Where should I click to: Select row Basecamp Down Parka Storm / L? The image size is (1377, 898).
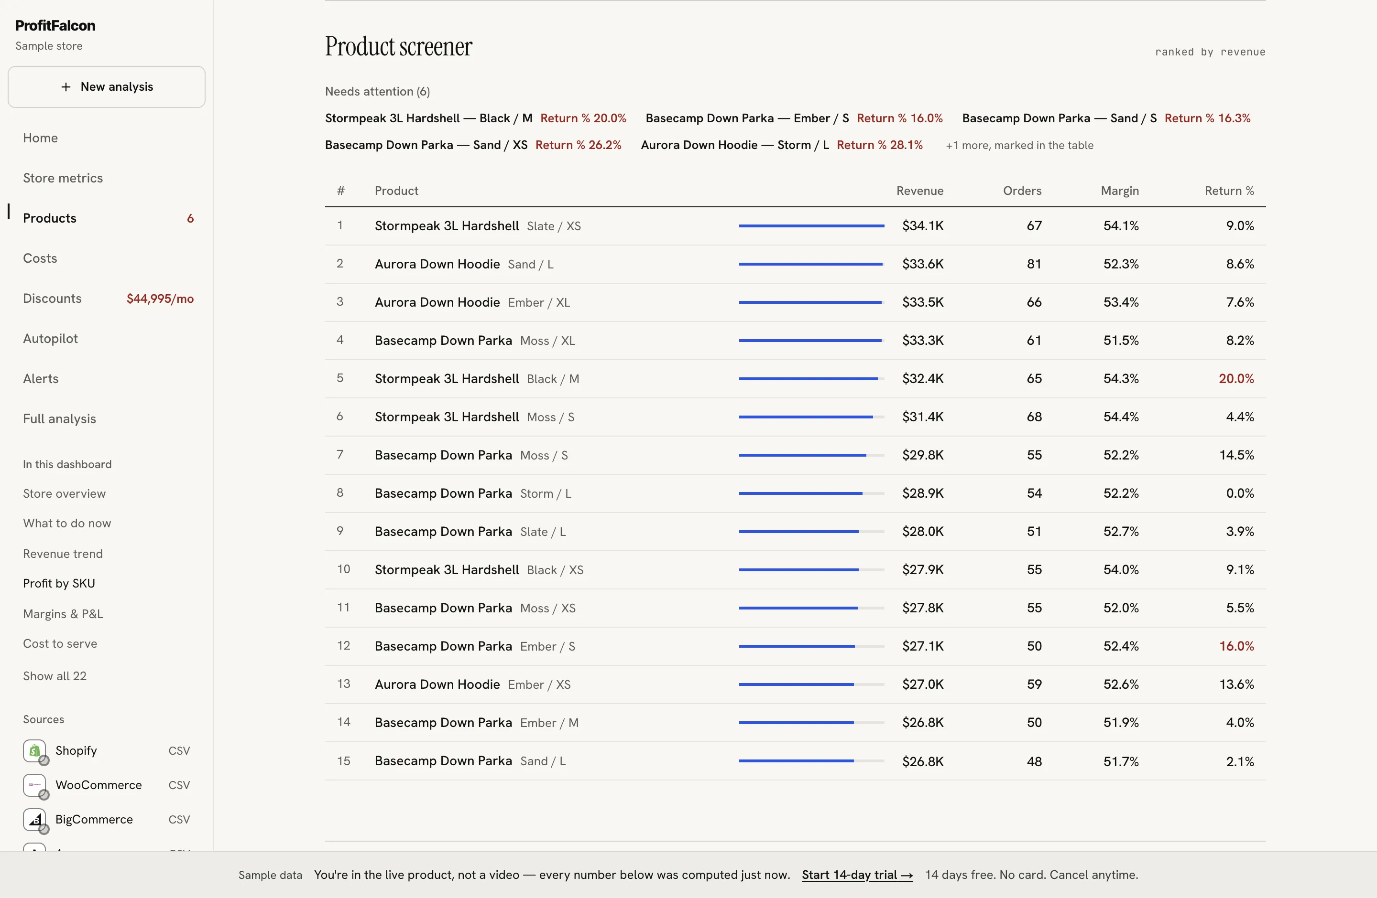click(x=796, y=493)
